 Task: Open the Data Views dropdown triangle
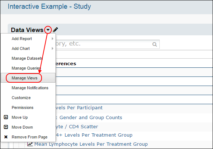[48, 30]
